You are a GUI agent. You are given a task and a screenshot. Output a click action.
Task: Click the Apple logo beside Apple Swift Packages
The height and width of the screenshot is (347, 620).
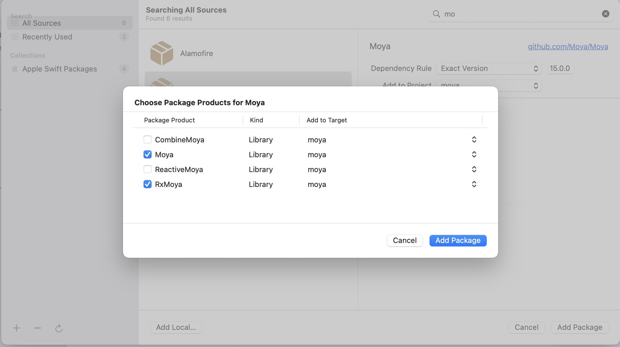(x=15, y=69)
